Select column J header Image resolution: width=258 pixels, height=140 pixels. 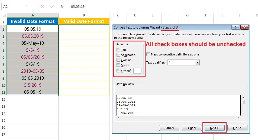(239, 15)
